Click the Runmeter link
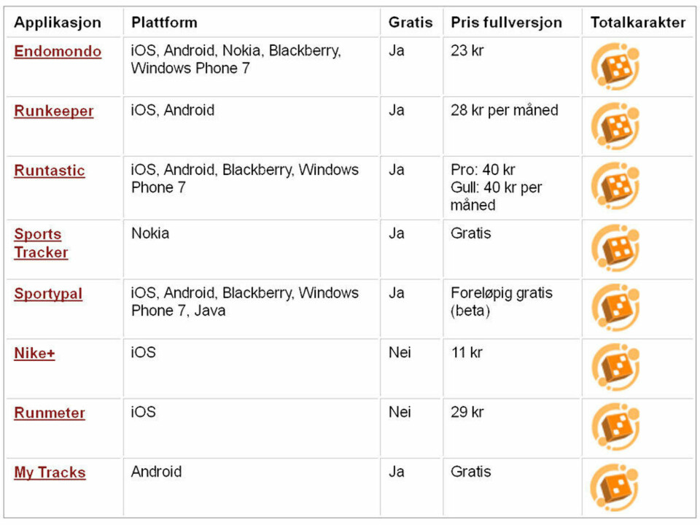 (x=50, y=413)
